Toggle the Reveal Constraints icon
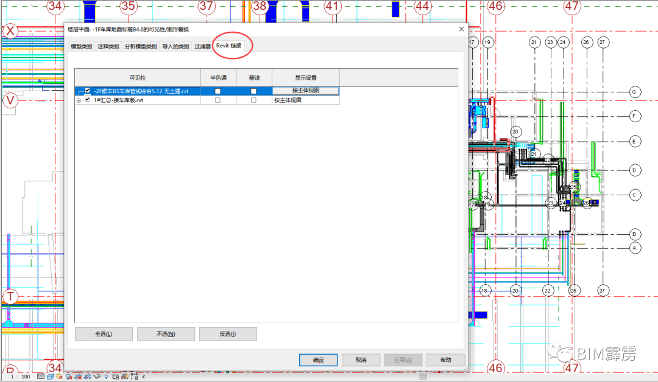 point(134,376)
